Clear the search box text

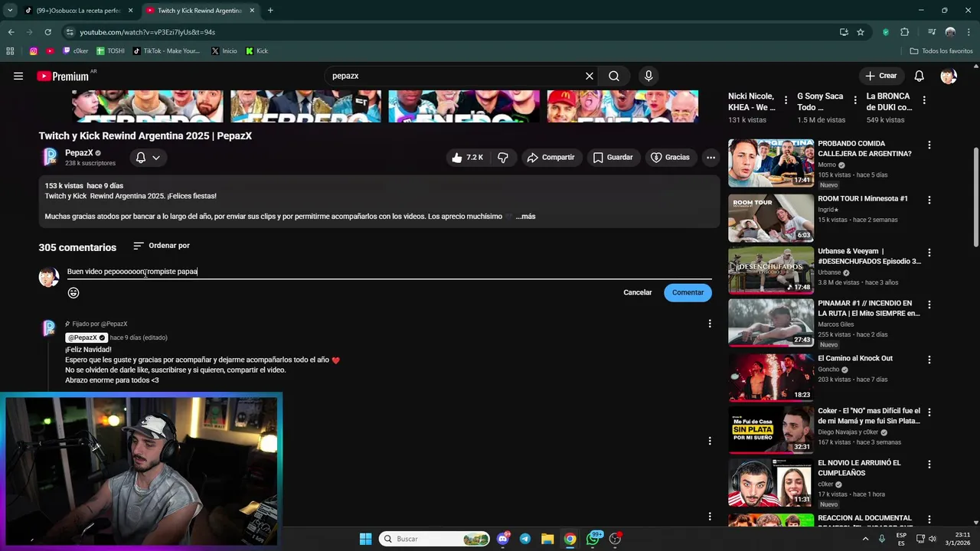[590, 76]
